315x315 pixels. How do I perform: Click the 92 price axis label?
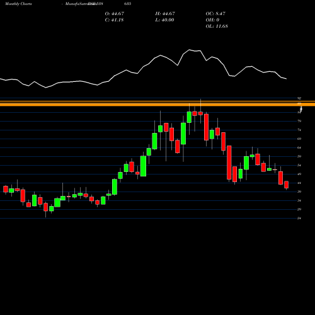tap(299, 98)
